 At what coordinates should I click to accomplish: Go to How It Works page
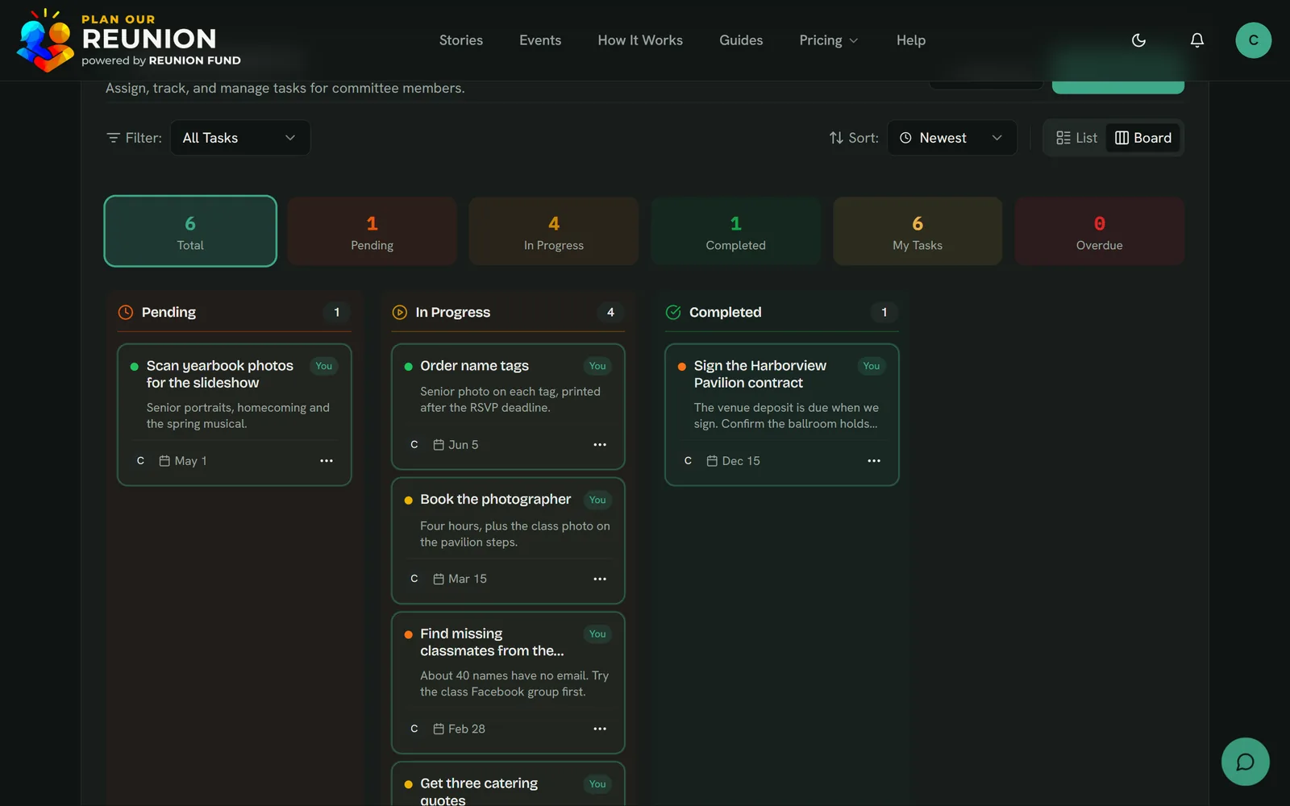pos(640,40)
